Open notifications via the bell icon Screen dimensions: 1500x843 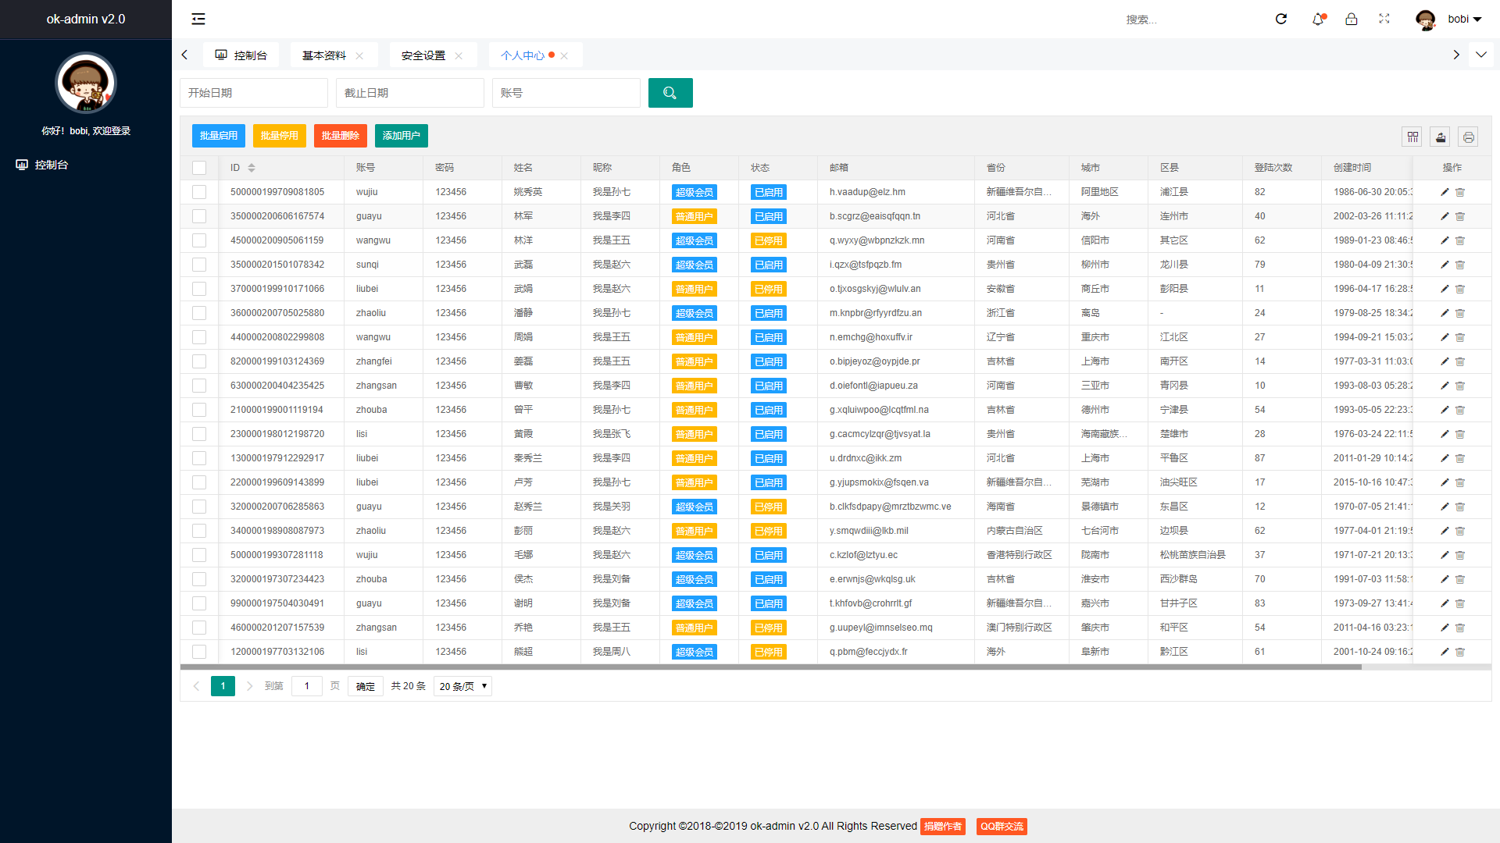(x=1318, y=19)
